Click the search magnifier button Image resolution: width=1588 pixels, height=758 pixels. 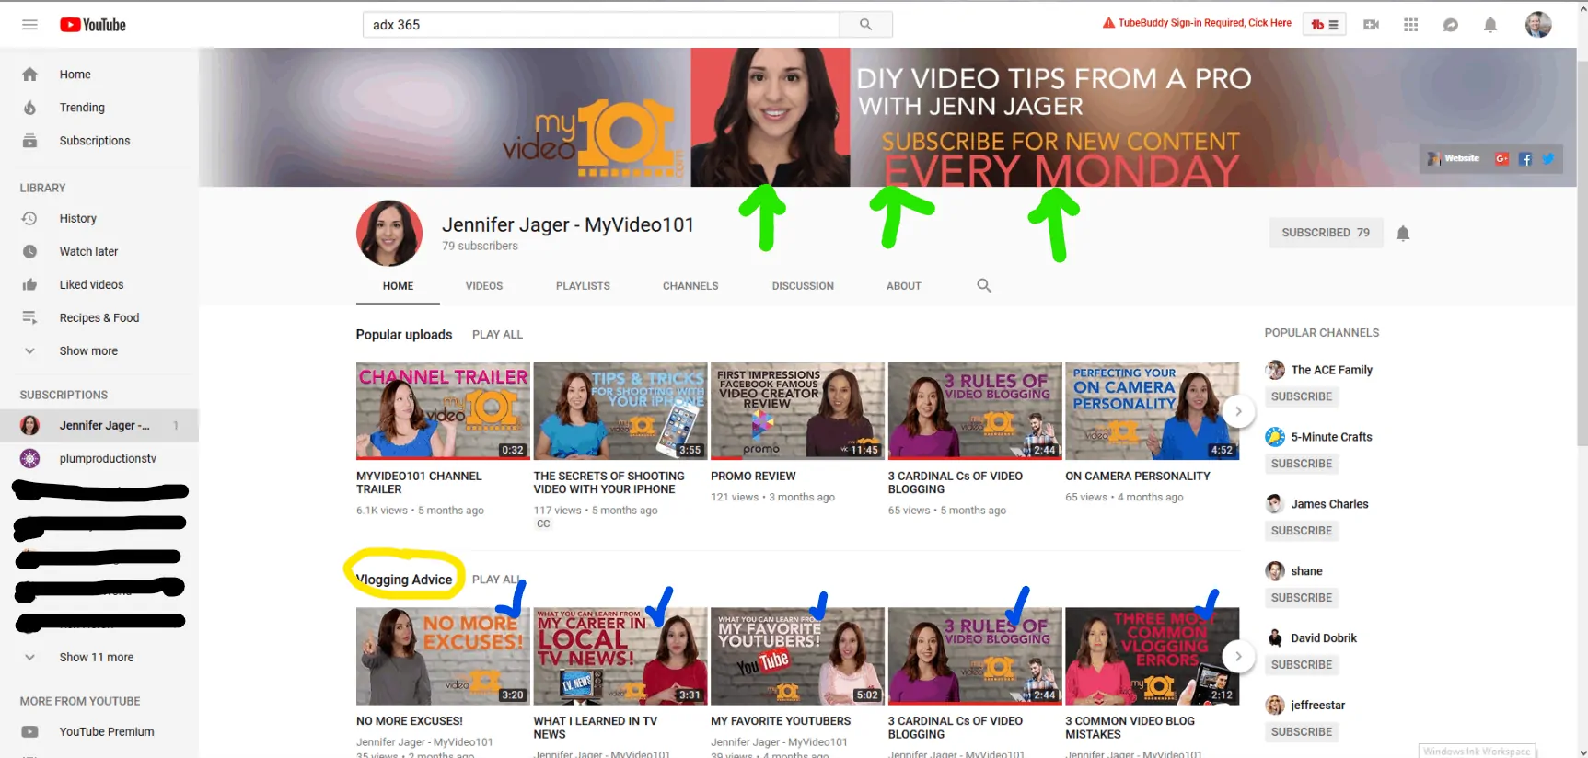865,25
